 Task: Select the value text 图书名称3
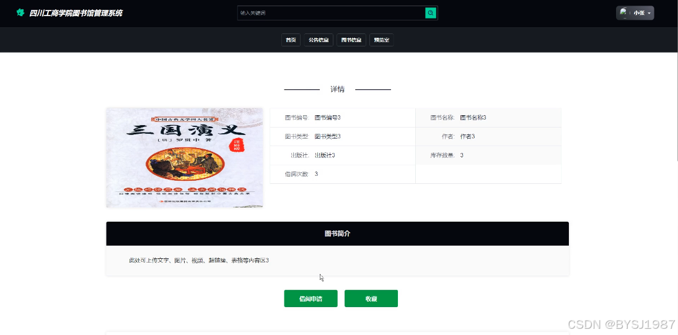[x=473, y=118]
